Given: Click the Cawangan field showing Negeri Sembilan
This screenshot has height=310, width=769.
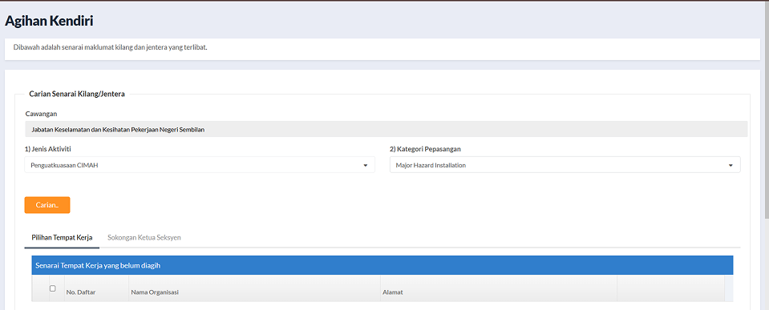Looking at the screenshot, I should (x=386, y=129).
